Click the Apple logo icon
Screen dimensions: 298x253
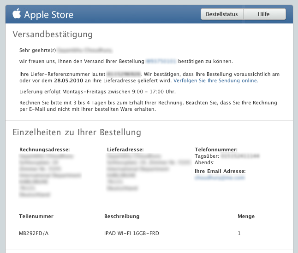pyautogui.click(x=17, y=14)
